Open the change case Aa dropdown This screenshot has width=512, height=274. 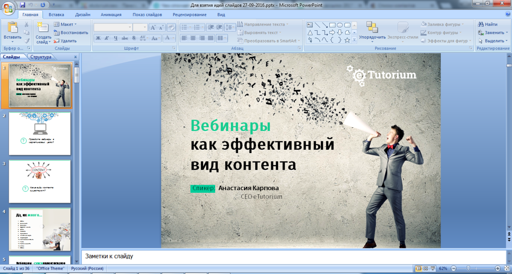coord(156,38)
